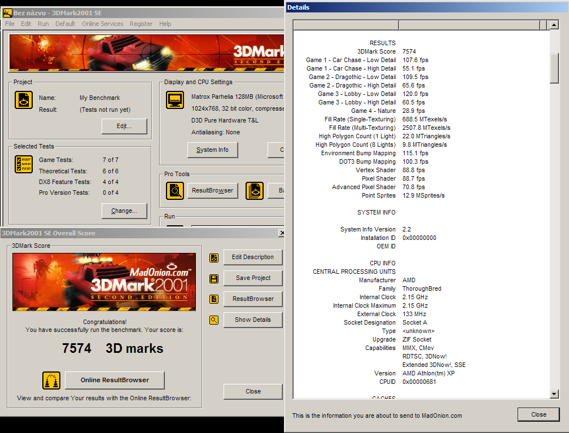Screen dimensions: 569x433
Task: Click the Selected Tests checklist icon
Action: (24, 164)
